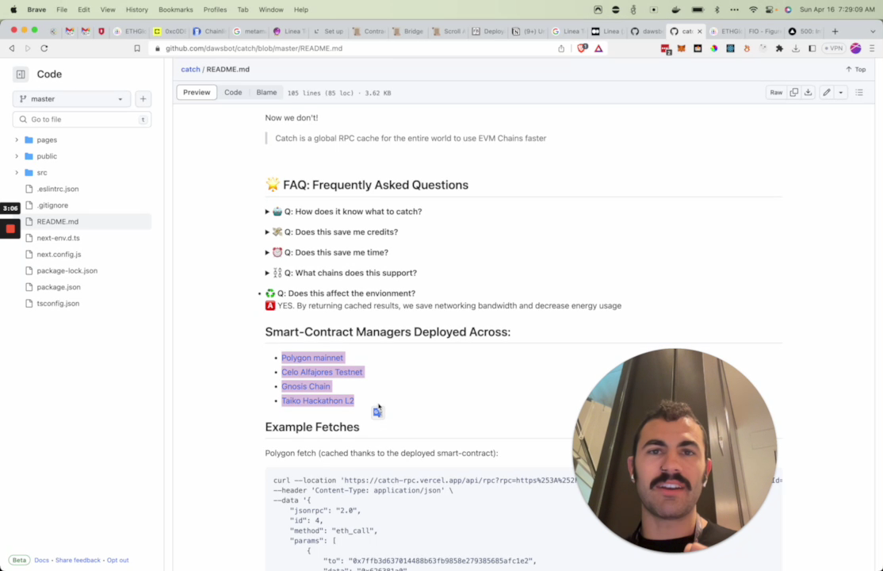Expand 'Does this save me credits?' question
The image size is (883, 571).
click(331, 232)
